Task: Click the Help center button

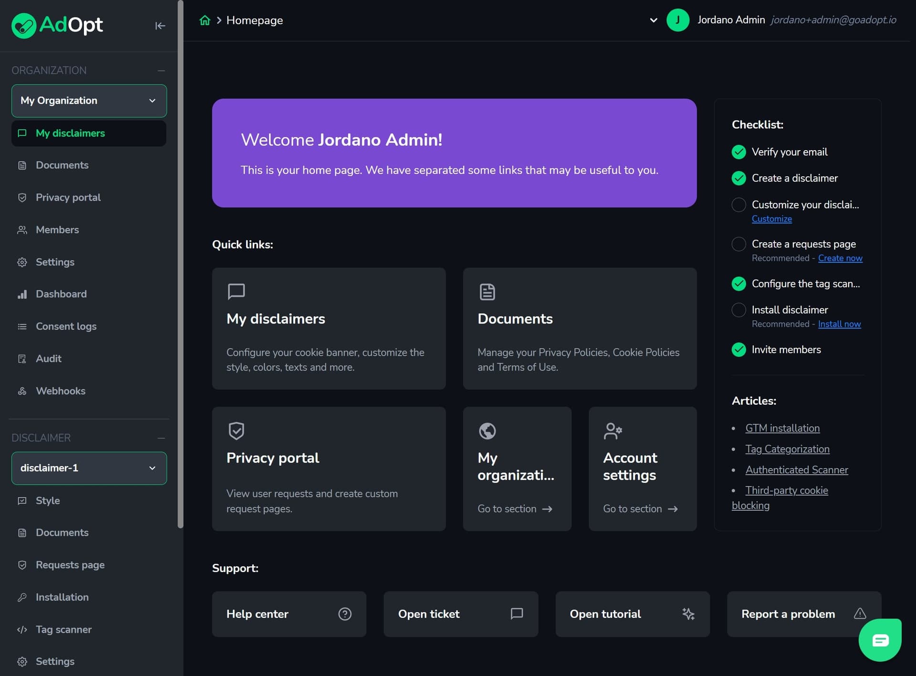Action: pos(289,614)
